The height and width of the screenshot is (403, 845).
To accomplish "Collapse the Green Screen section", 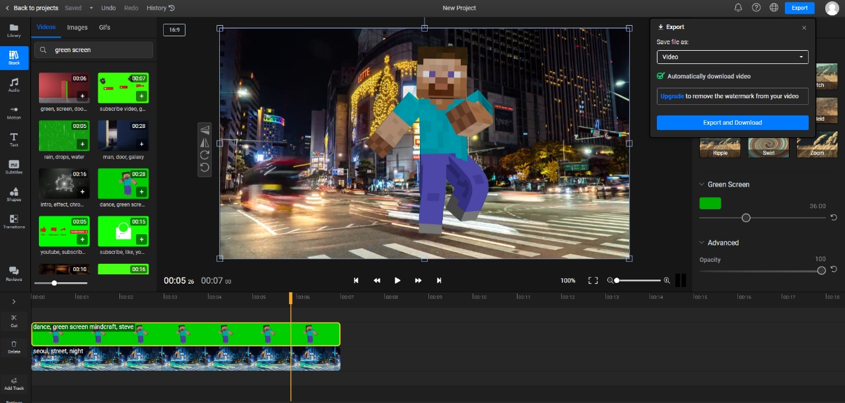I will coord(700,185).
